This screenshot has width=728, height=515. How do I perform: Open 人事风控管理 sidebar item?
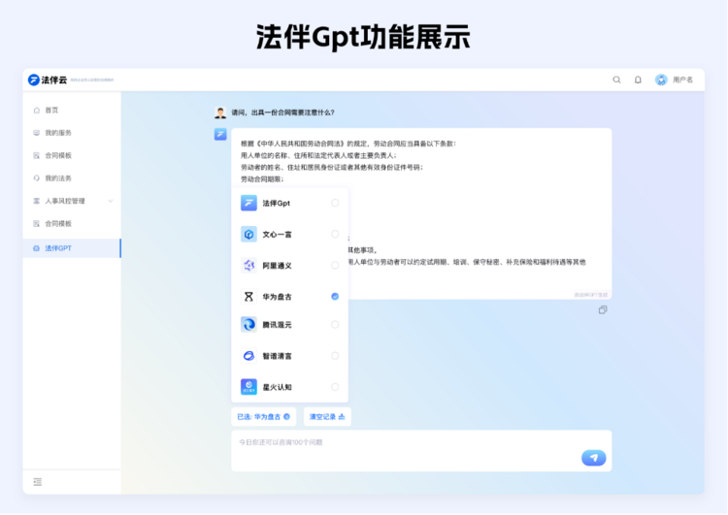72,201
